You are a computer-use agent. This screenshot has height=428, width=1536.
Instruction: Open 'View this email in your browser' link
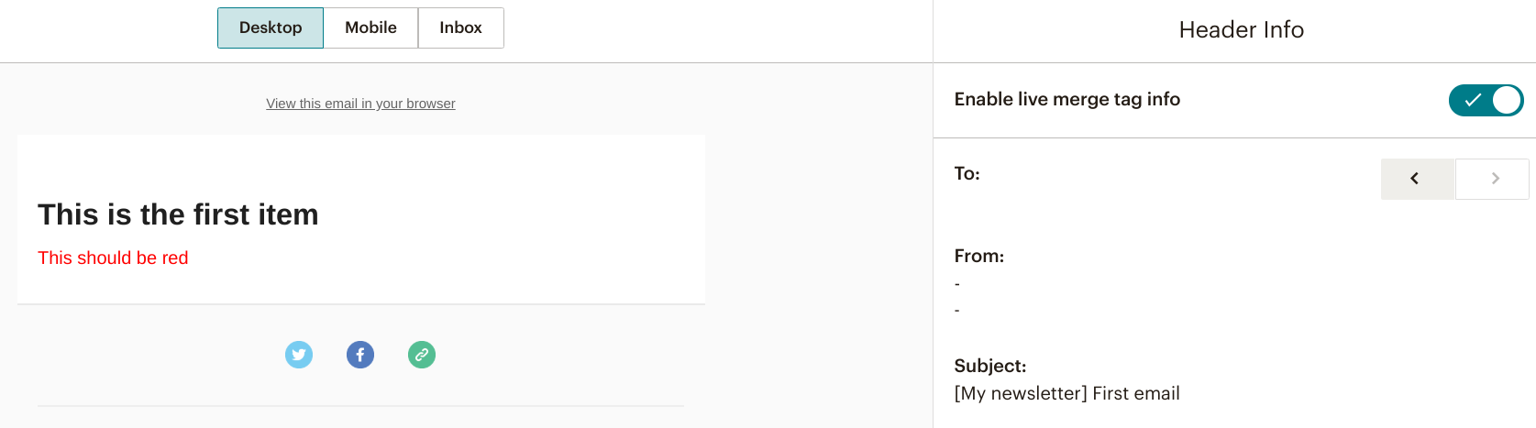coord(360,104)
